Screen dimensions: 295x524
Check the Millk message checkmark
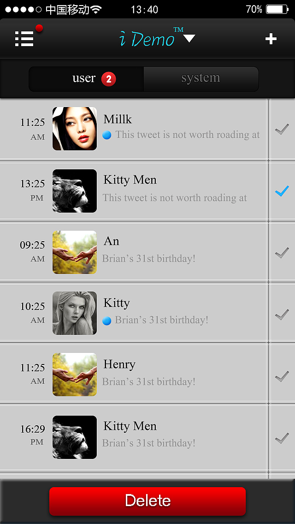coord(282,129)
